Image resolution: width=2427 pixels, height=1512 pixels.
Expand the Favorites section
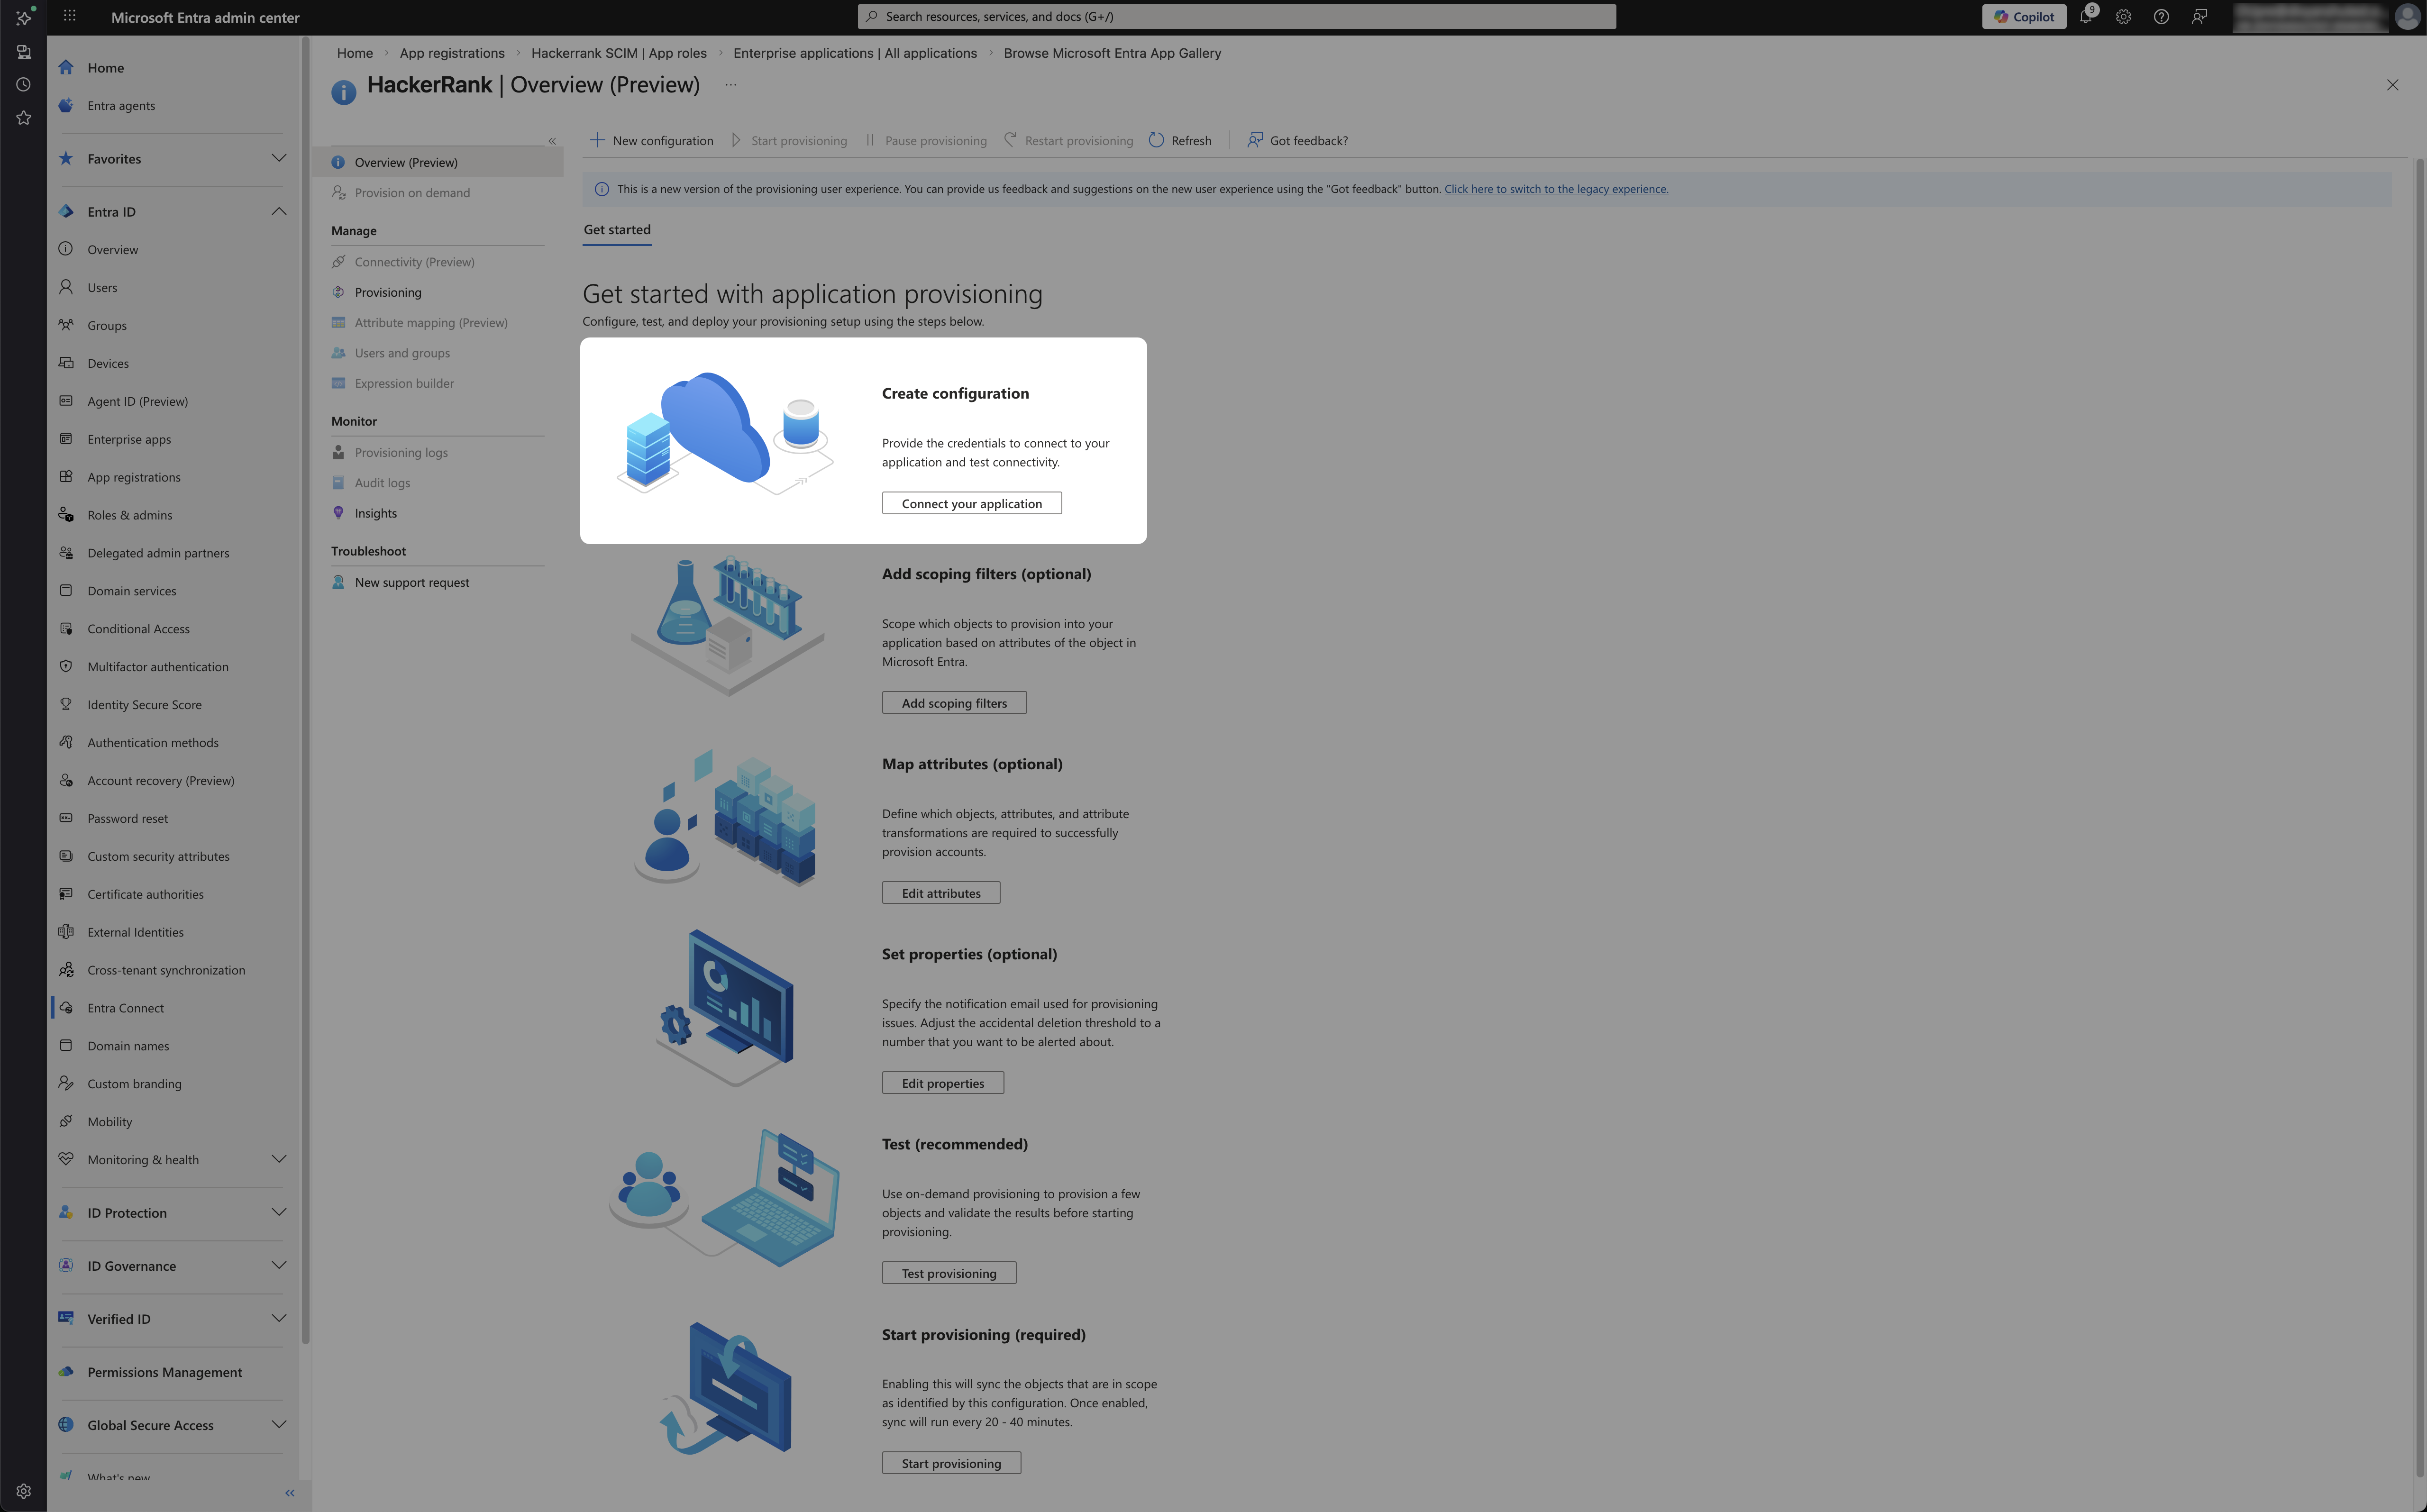coord(279,158)
